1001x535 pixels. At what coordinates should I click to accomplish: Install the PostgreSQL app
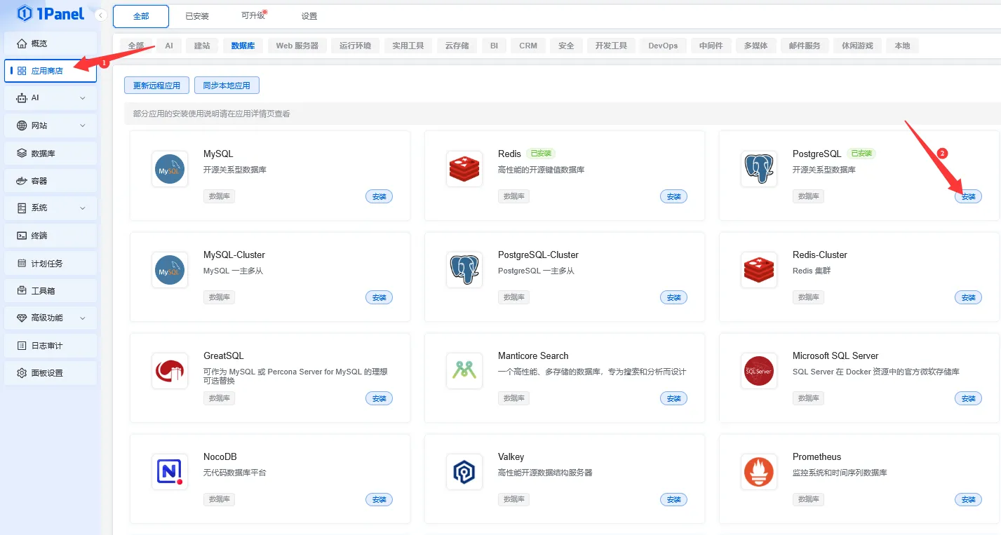(969, 196)
